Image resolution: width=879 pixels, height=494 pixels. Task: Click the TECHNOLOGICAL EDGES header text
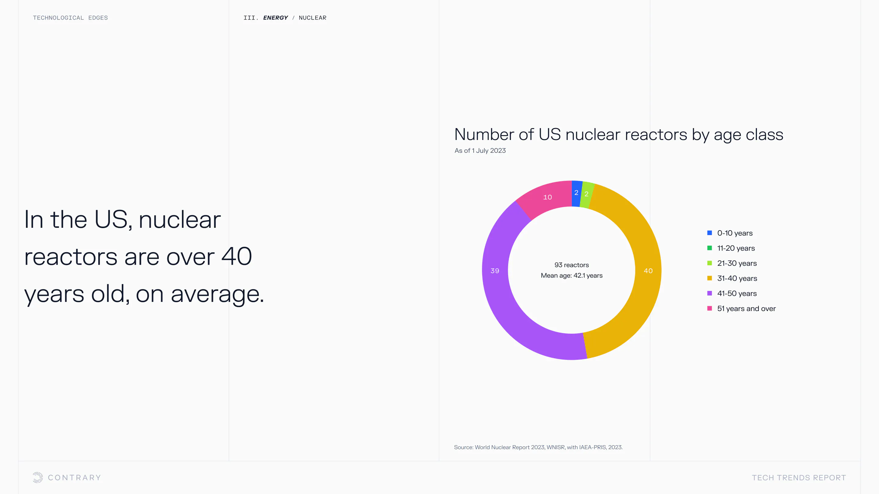tap(70, 18)
